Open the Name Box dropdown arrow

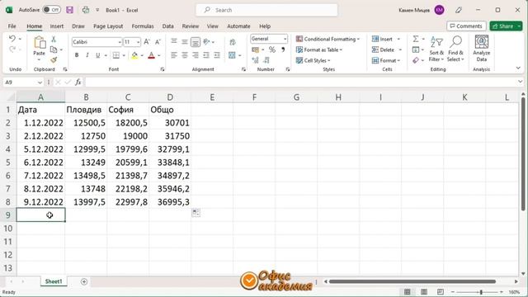(x=40, y=82)
